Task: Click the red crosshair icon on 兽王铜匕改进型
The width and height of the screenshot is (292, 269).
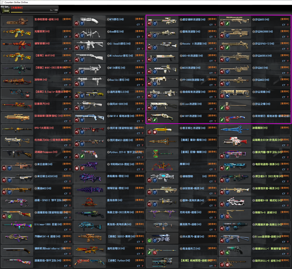Action: click(149, 132)
